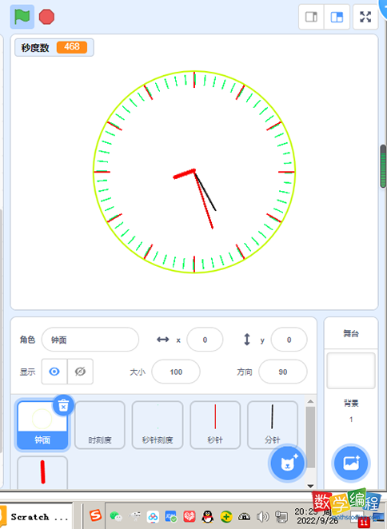The image size is (387, 529).
Task: Show the sprite with eye icon
Action: [54, 372]
